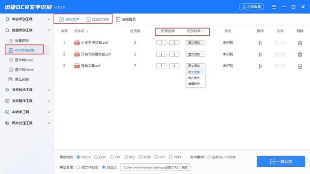
Task: Open 识别效果 dropdown for 元宵节祝福文案.pdf
Action: (196, 54)
